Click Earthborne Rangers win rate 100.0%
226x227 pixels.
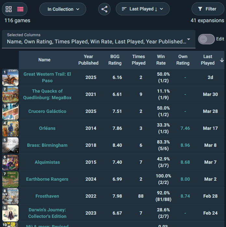[x=163, y=179]
